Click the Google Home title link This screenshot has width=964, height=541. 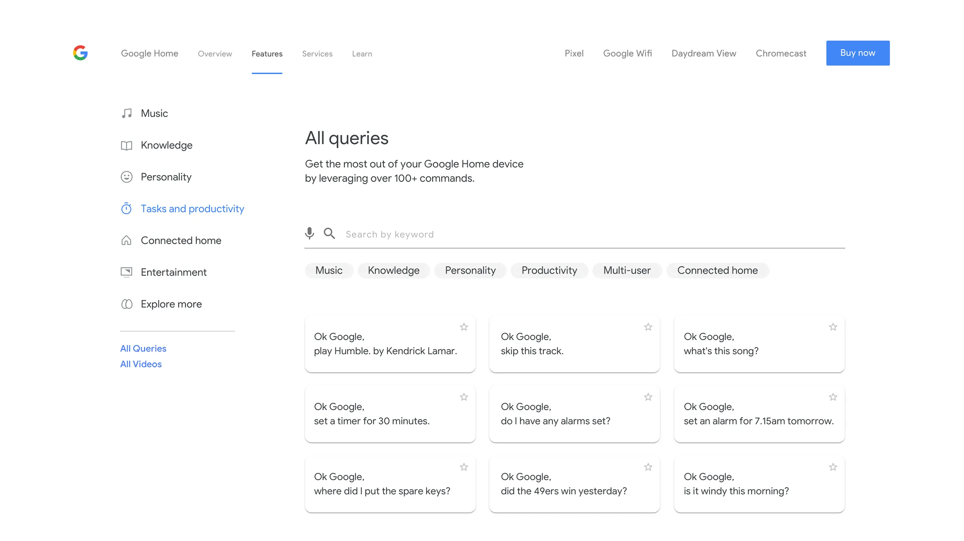pos(149,53)
